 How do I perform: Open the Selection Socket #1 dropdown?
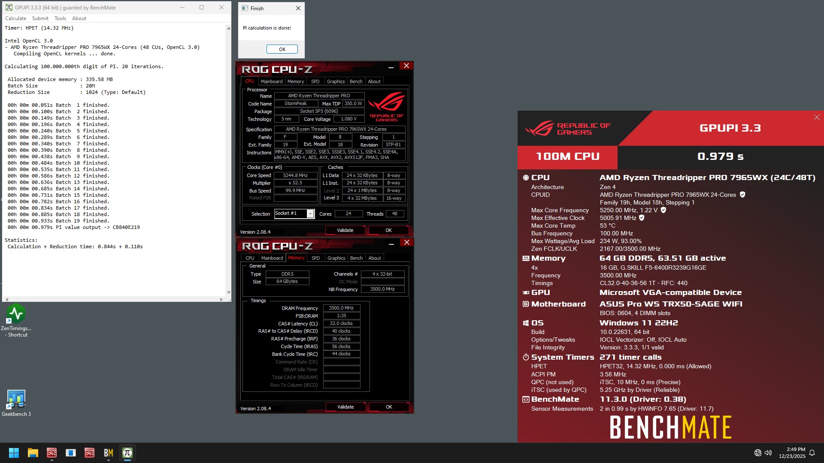[x=310, y=213]
